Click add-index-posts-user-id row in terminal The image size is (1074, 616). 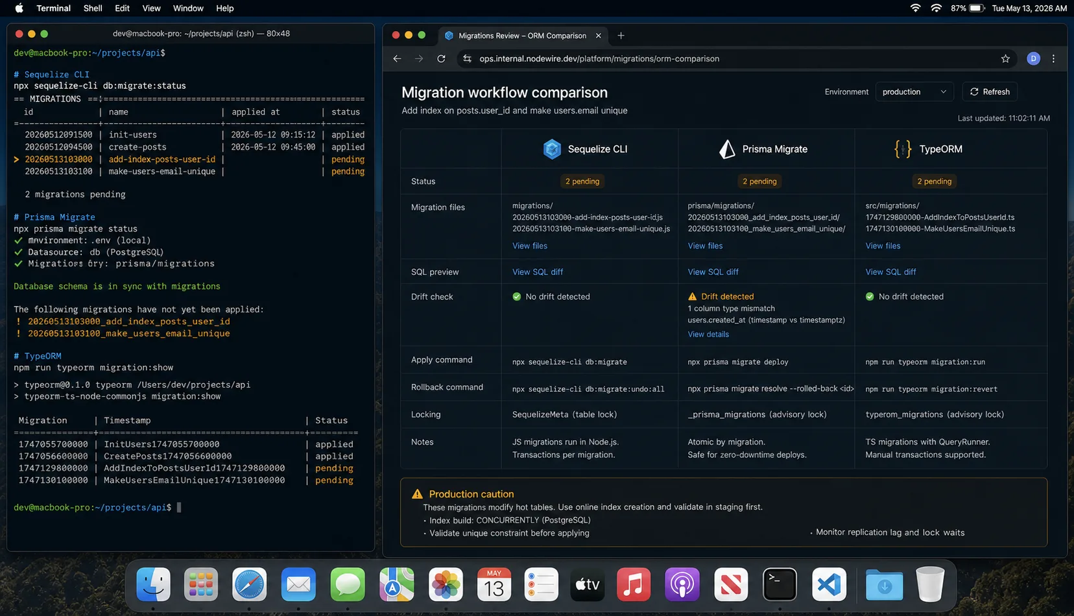[x=189, y=160]
